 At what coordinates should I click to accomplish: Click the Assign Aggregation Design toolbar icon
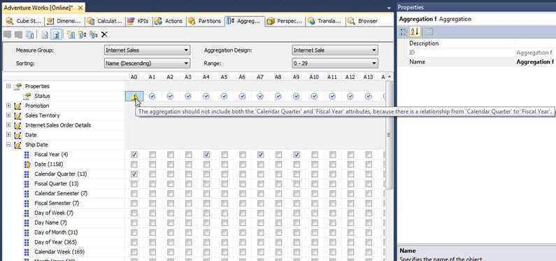pyautogui.click(x=31, y=34)
